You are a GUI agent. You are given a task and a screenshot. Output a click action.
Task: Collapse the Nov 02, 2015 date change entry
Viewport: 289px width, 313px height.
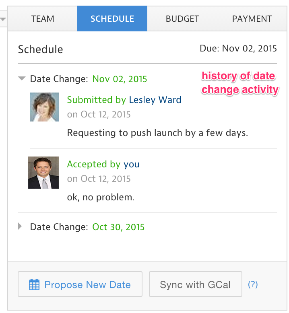pos(22,79)
